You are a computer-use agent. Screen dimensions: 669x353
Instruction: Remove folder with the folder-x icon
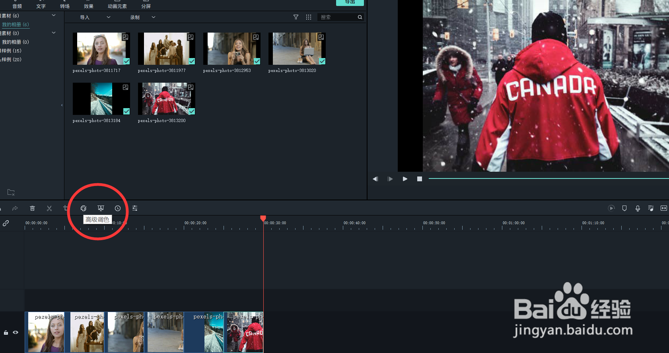click(11, 192)
